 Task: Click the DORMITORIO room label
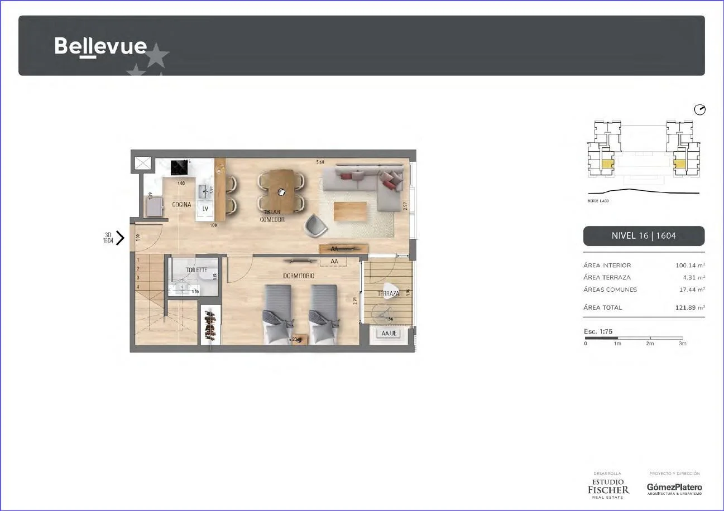coord(298,276)
